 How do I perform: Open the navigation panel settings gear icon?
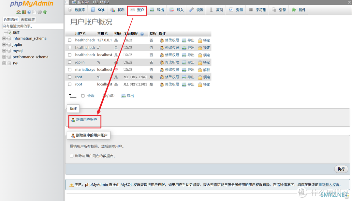(x=40, y=12)
